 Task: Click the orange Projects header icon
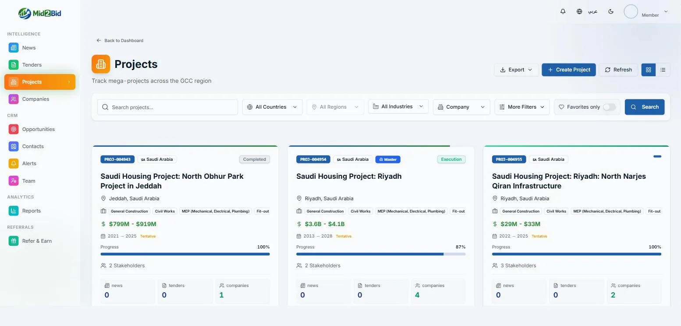point(101,64)
